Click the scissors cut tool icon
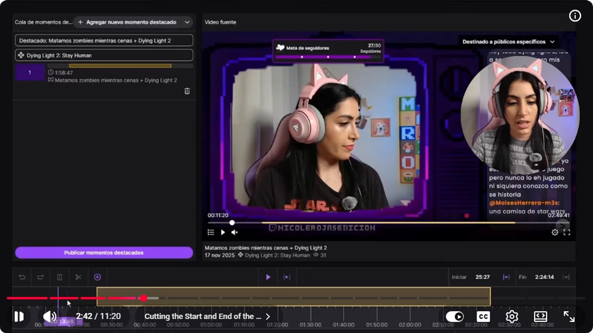 (x=78, y=277)
